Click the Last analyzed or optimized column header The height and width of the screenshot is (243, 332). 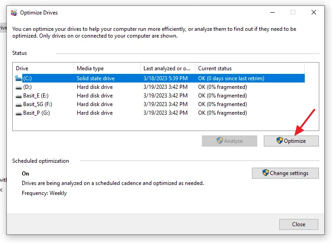[x=168, y=68]
